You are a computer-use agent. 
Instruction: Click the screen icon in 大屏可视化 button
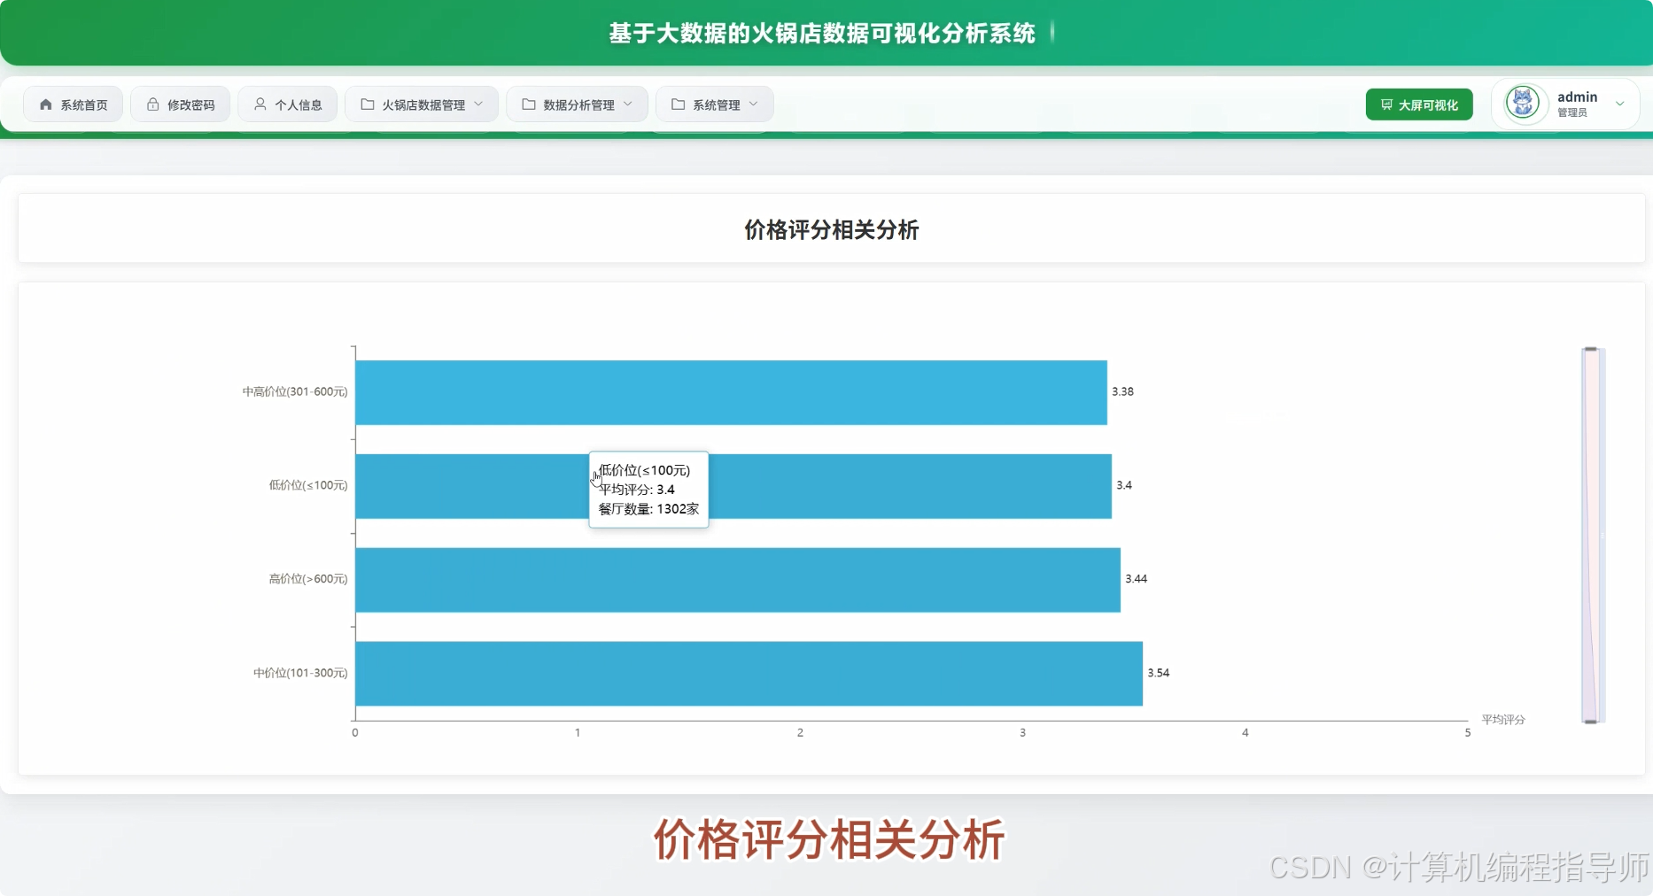tap(1387, 104)
